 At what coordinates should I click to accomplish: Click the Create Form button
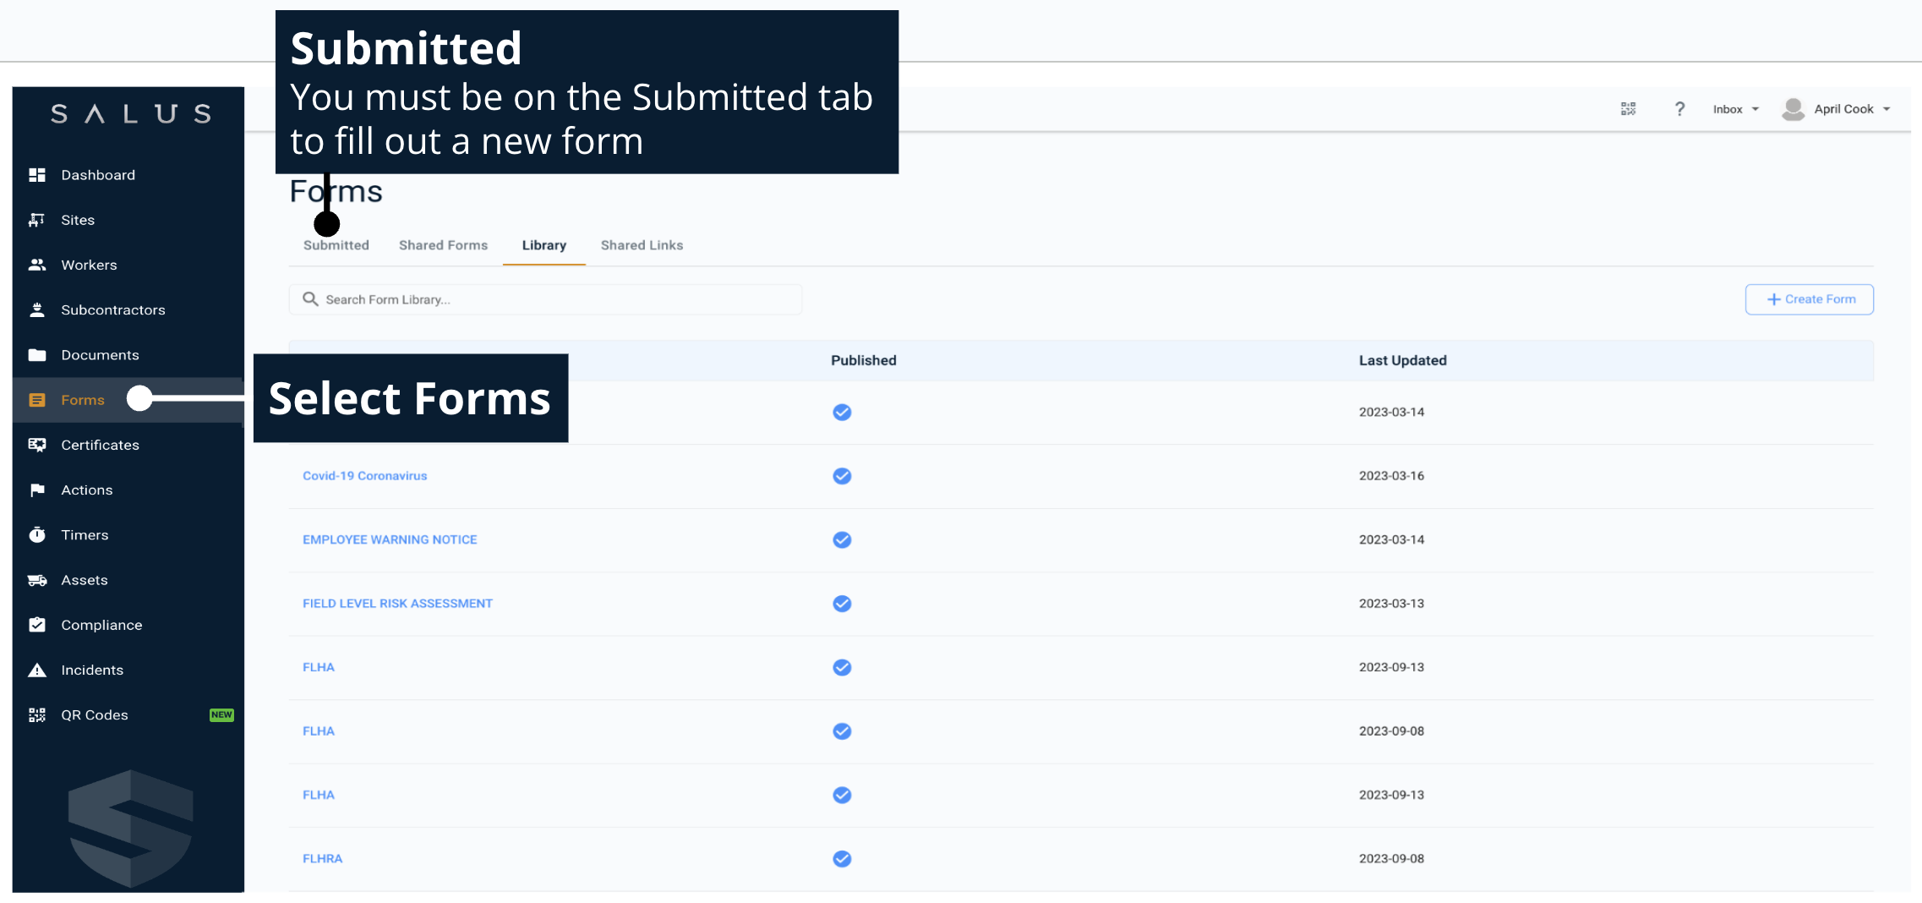point(1809,299)
